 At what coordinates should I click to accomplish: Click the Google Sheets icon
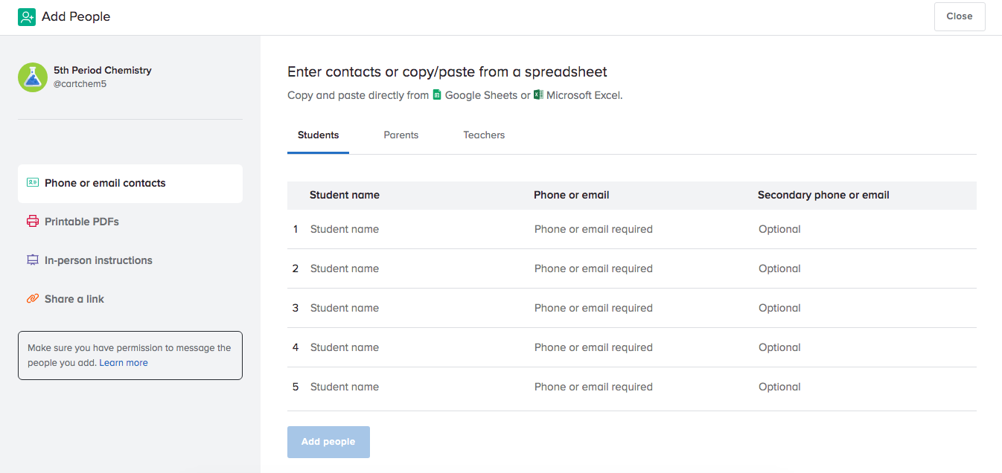coord(437,95)
